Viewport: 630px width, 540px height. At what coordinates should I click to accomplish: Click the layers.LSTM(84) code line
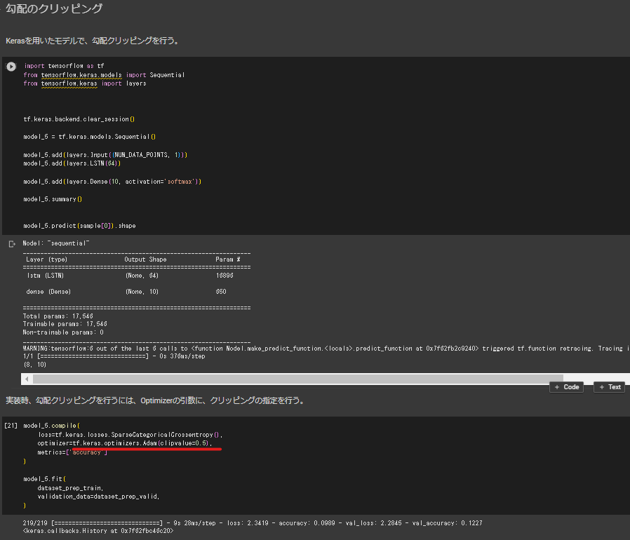pyautogui.click(x=72, y=163)
